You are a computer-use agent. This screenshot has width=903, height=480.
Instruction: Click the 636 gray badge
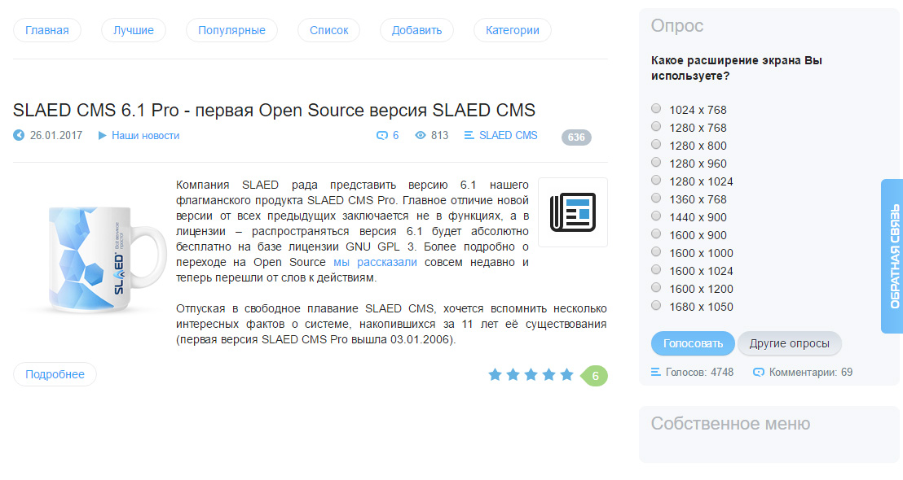pos(576,137)
